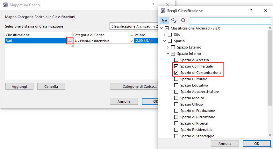Click the classification search text field
This screenshot has height=149, width=273.
click(229, 21)
